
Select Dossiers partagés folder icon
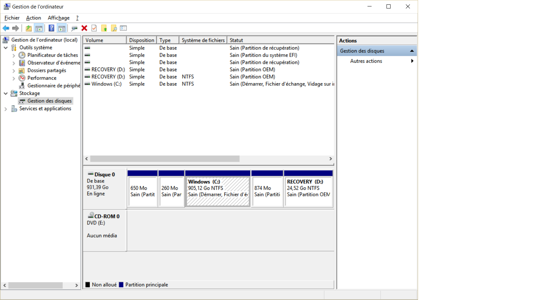pos(22,71)
